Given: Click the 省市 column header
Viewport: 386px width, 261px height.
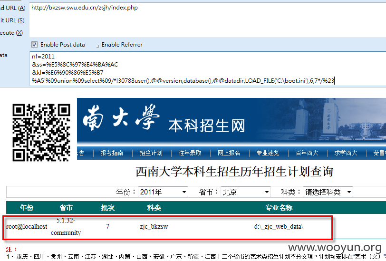Looking at the screenshot, I should pyautogui.click(x=66, y=208).
